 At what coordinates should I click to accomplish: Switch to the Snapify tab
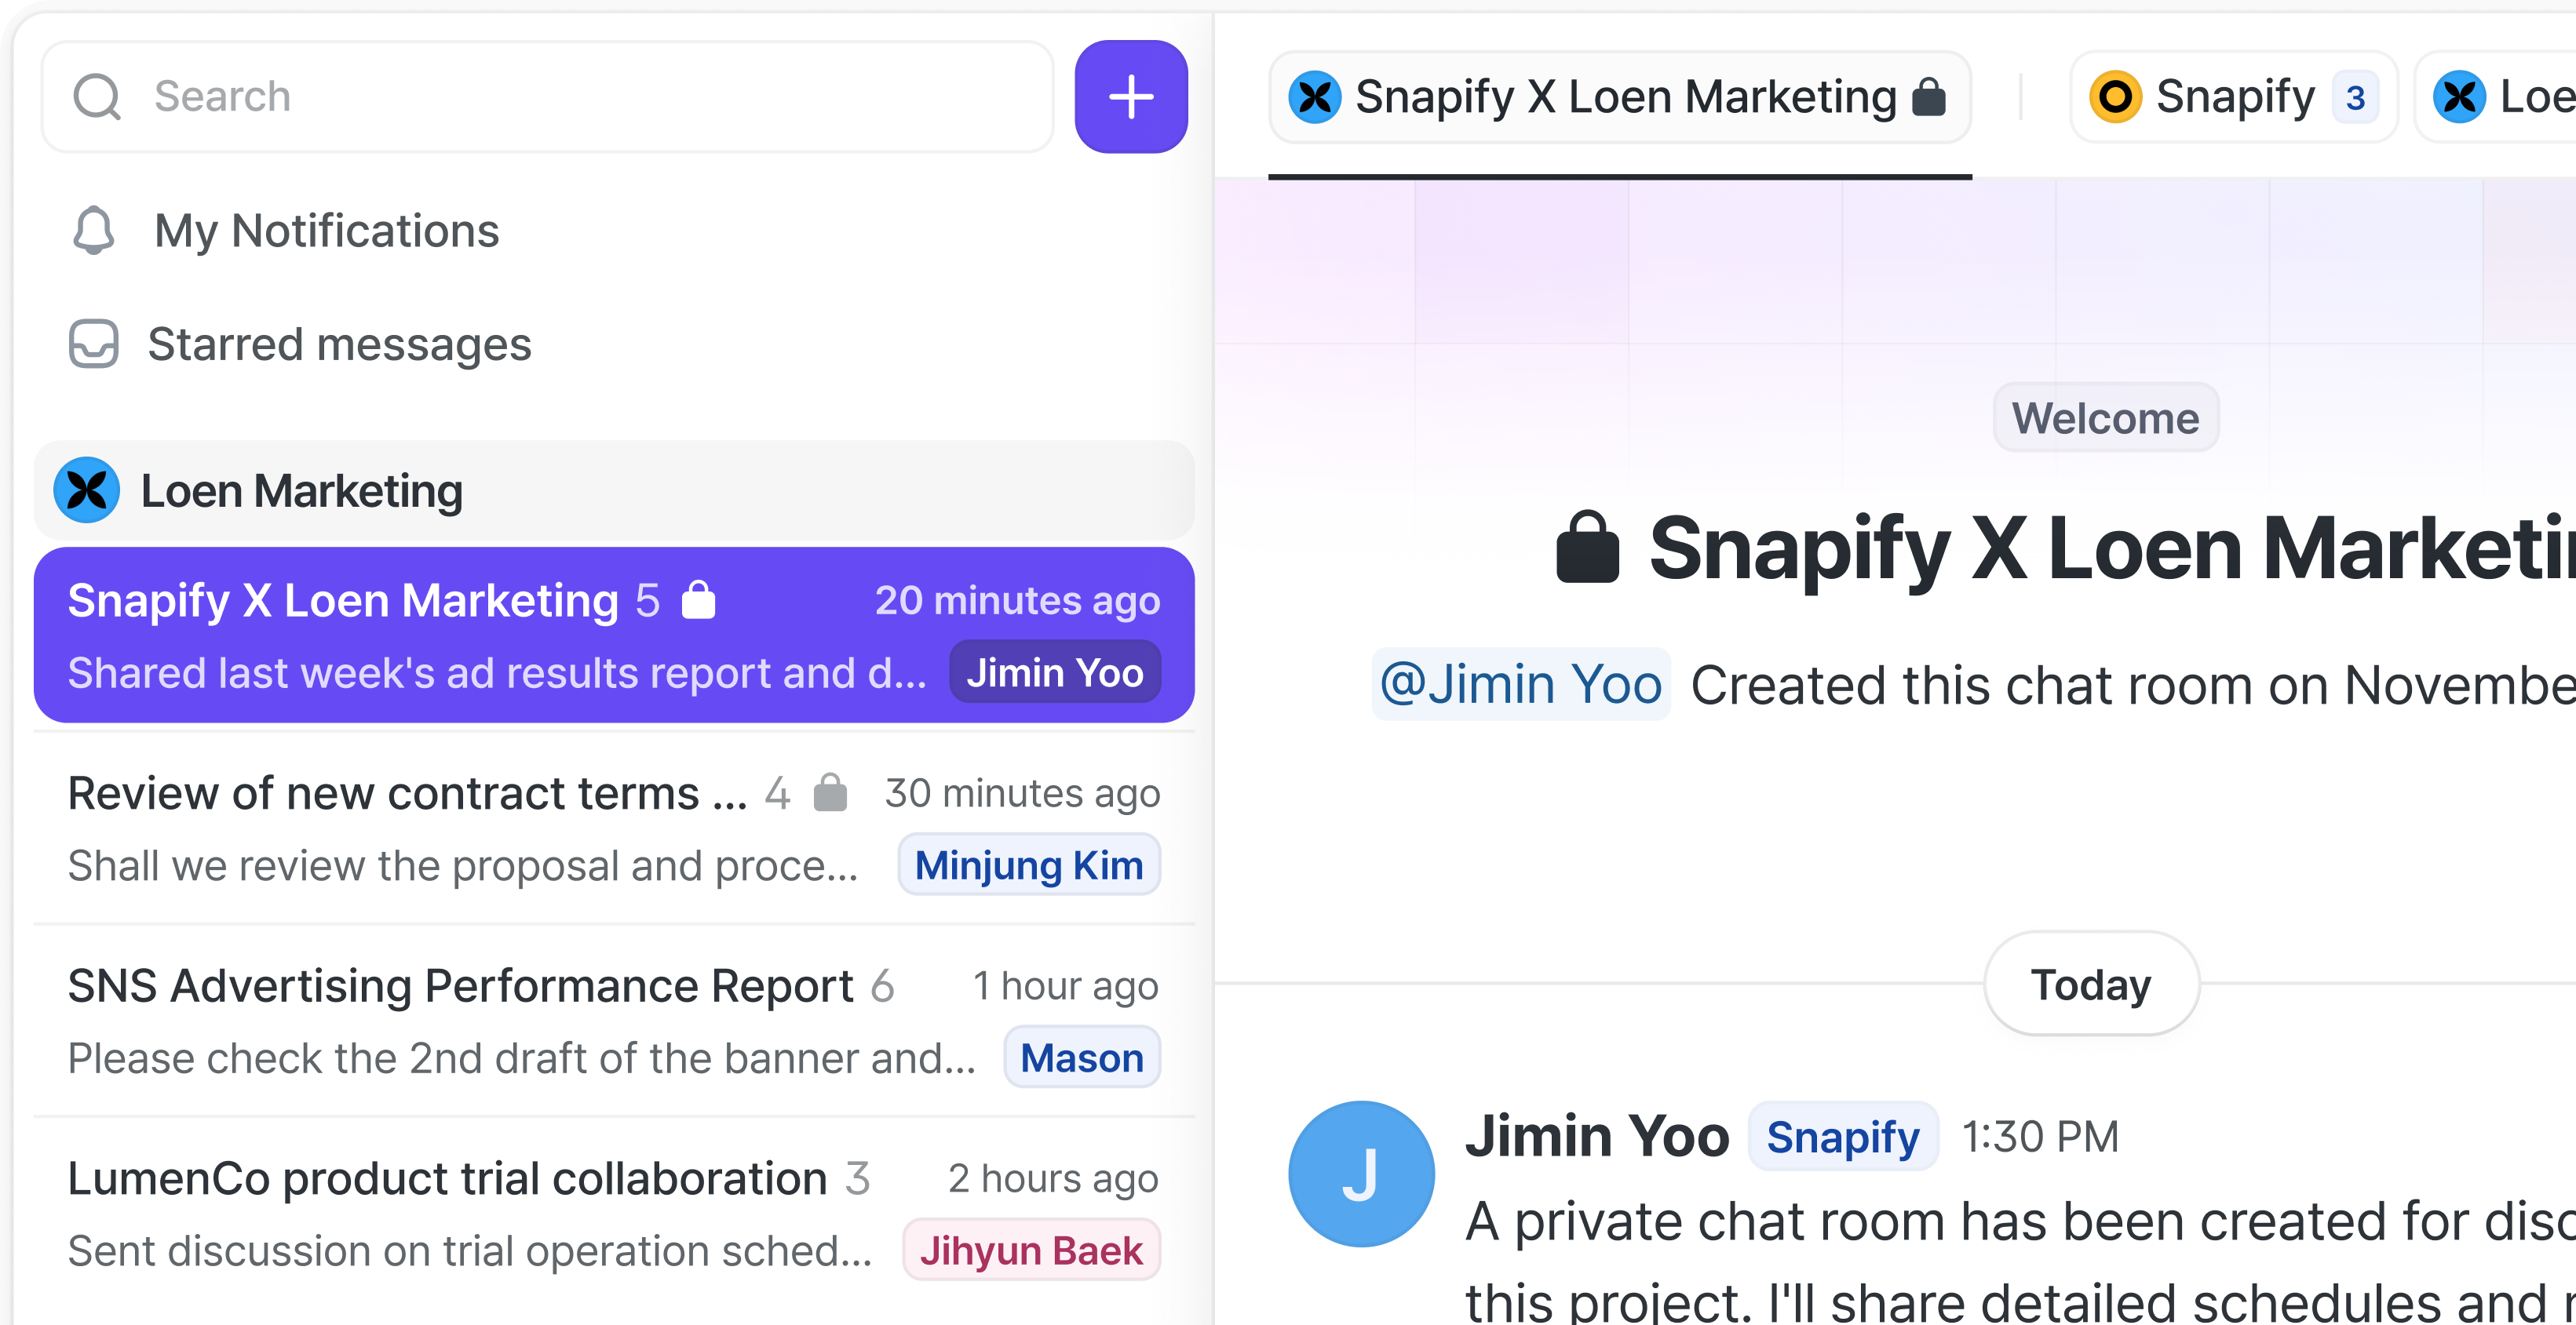pyautogui.click(x=2234, y=97)
